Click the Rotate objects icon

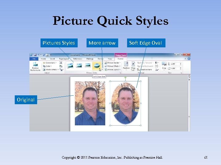pos(157,69)
